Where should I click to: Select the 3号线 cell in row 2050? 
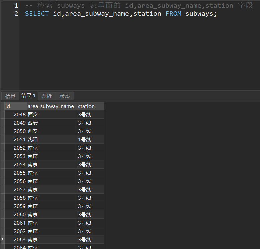91,131
